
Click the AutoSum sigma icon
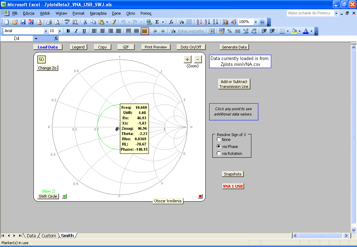(157, 22)
